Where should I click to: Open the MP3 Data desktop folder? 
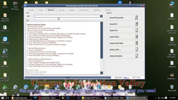[5, 64]
